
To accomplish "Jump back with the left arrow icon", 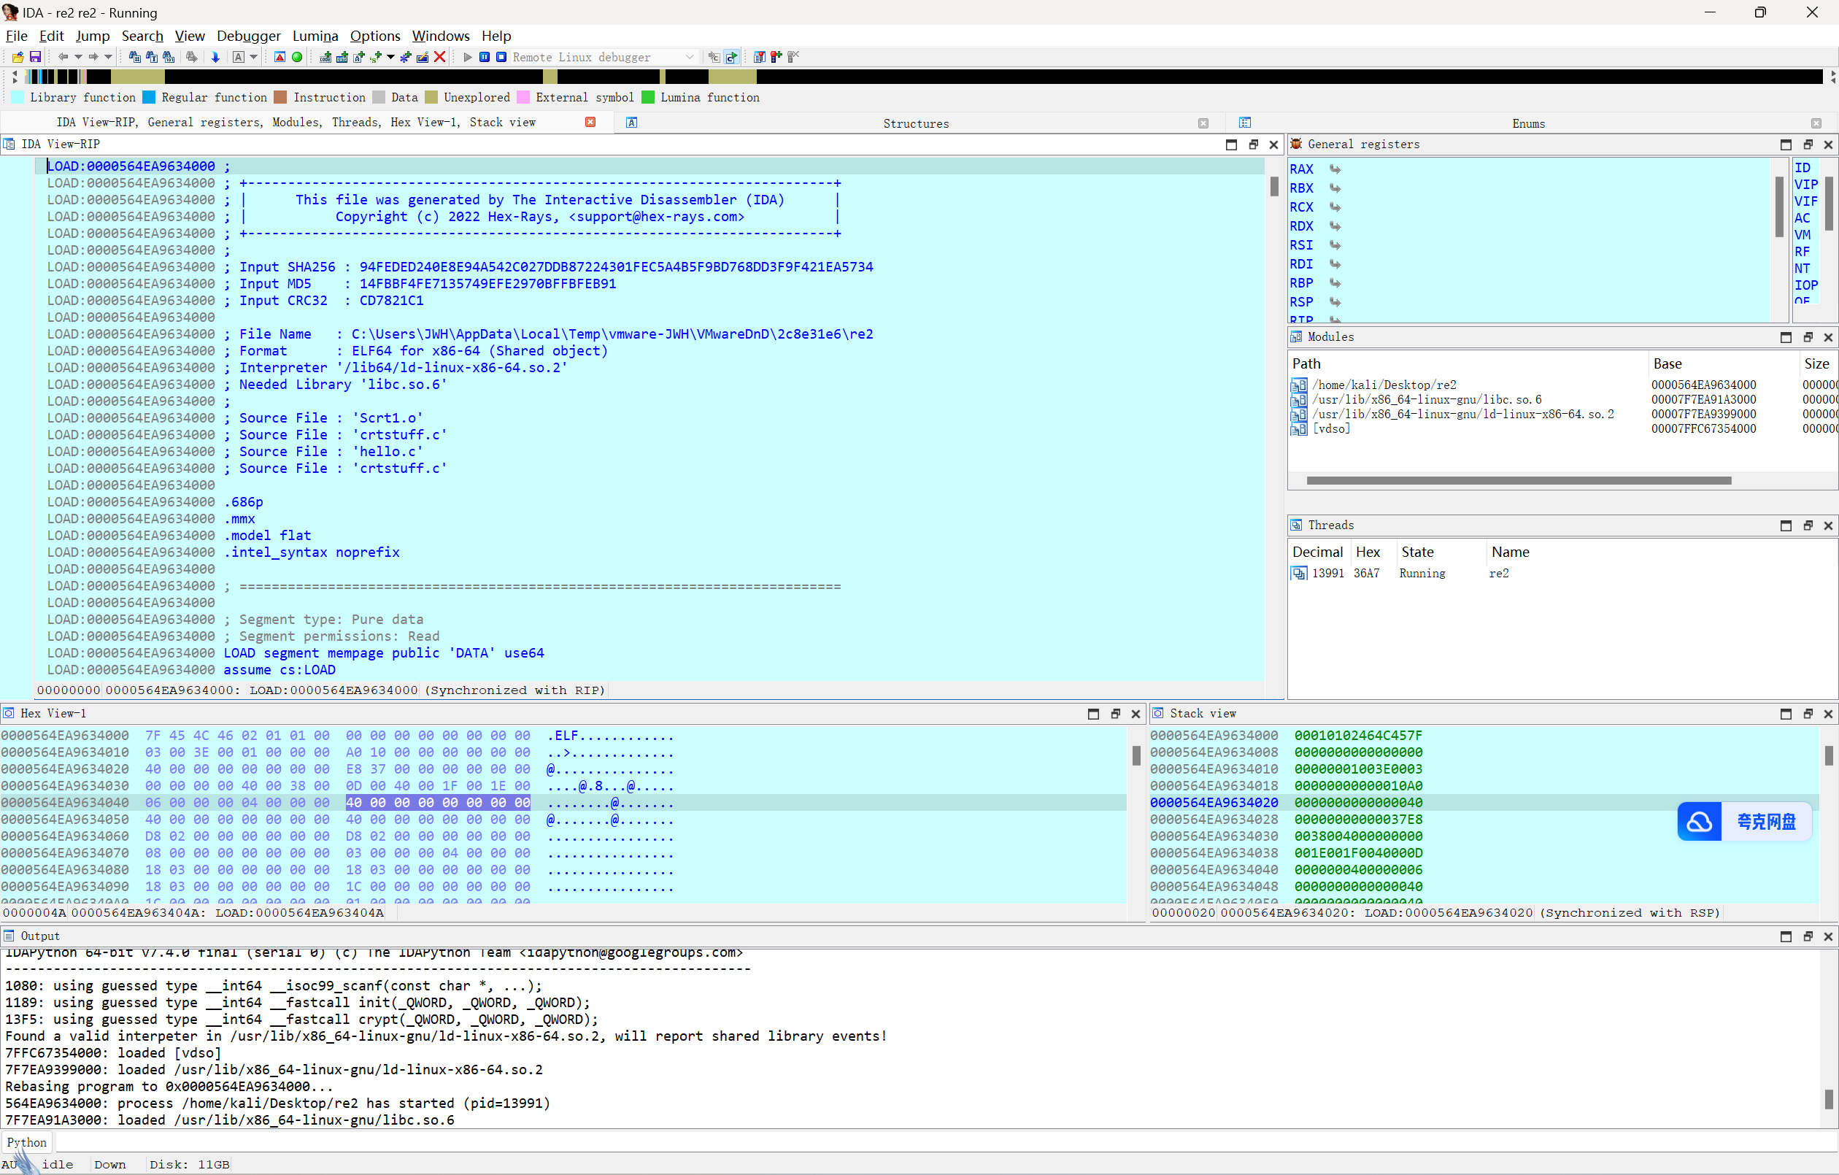I will point(63,58).
